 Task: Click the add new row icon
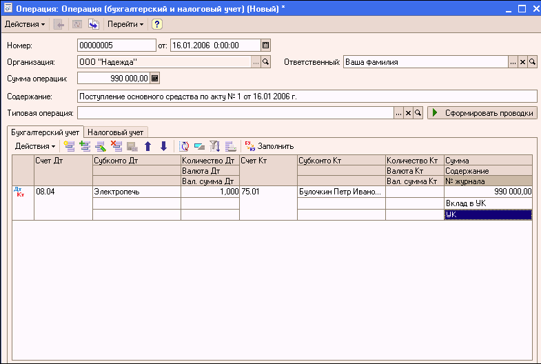pyautogui.click(x=68, y=146)
